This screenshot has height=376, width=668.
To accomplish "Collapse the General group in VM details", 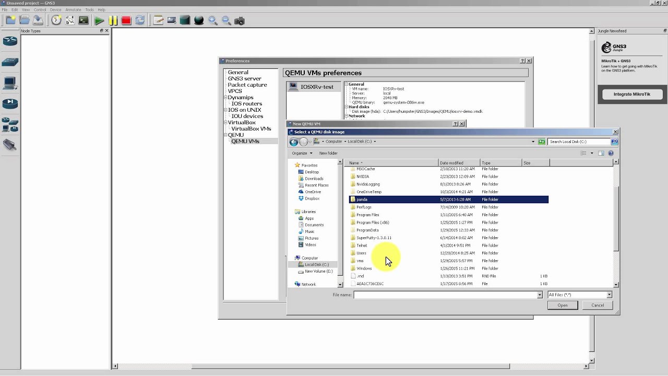I will click(x=346, y=84).
